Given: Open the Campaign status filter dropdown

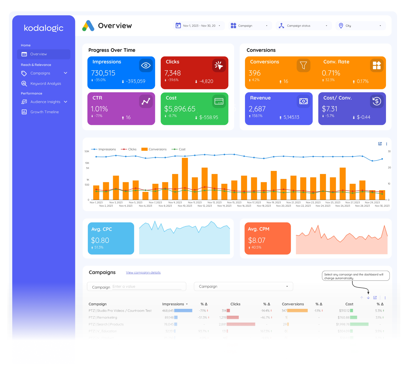Looking at the screenshot, I should click(304, 26).
